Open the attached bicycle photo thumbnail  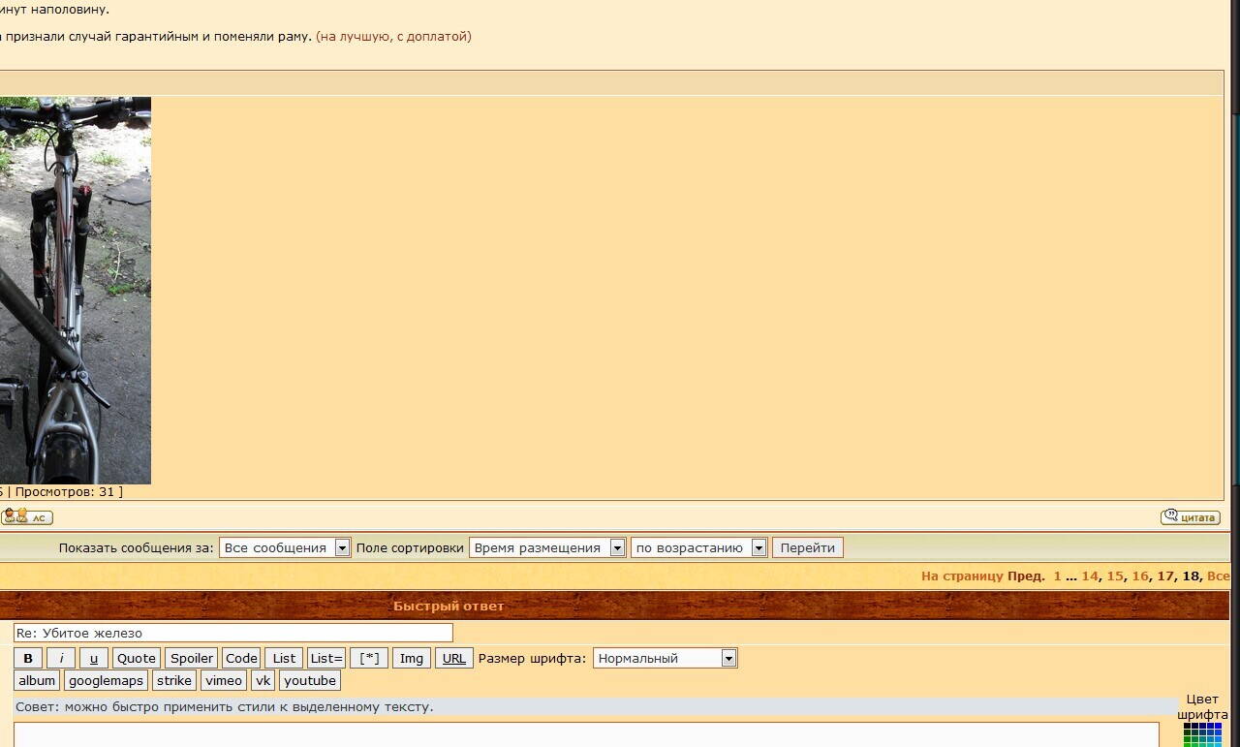pos(75,290)
